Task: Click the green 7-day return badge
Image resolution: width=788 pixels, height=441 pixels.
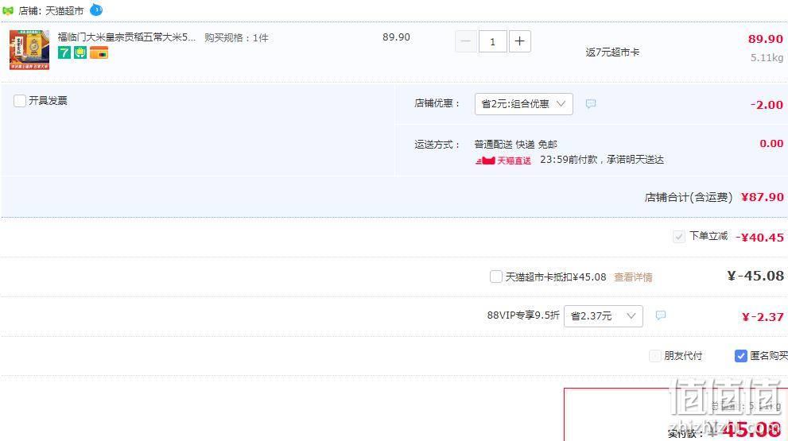Action: (64, 52)
